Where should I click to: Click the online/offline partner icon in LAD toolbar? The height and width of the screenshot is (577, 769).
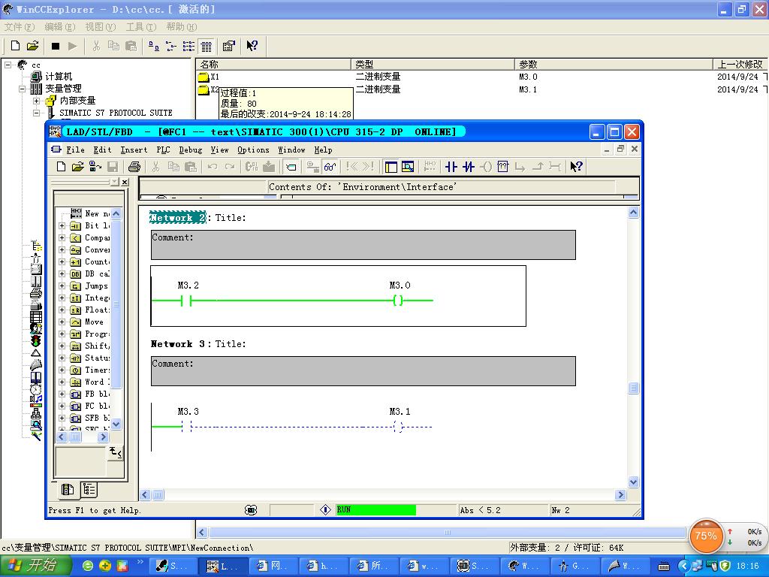coord(95,167)
